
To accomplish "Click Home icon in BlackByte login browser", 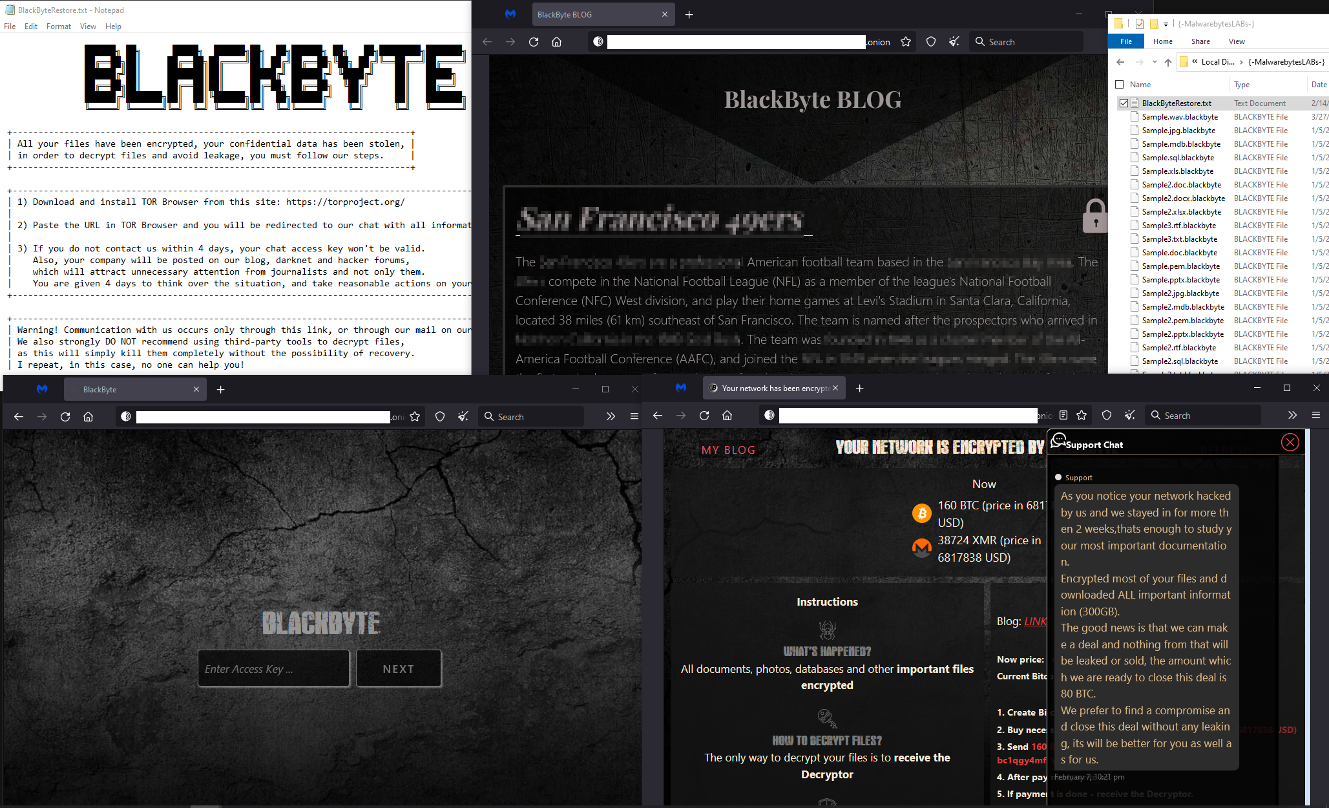I will point(89,417).
